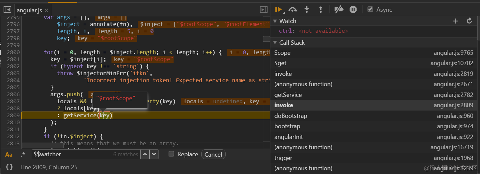Select the getService call stack frame

374,95
